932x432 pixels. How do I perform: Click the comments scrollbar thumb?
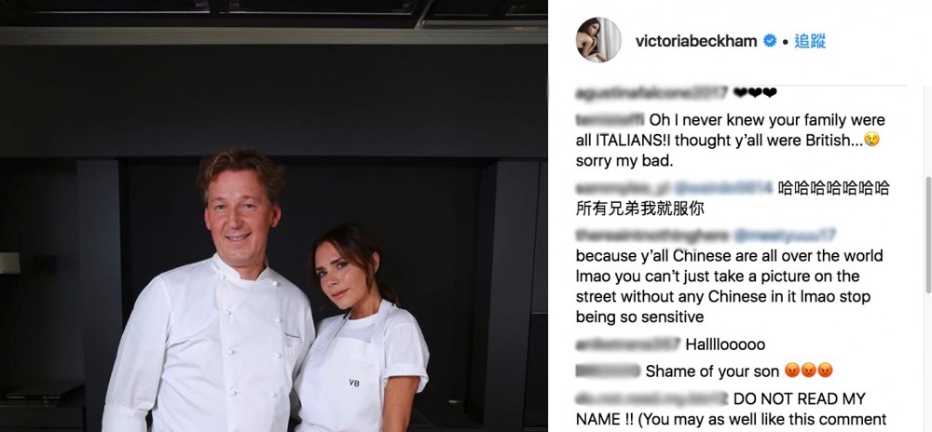coord(928,235)
